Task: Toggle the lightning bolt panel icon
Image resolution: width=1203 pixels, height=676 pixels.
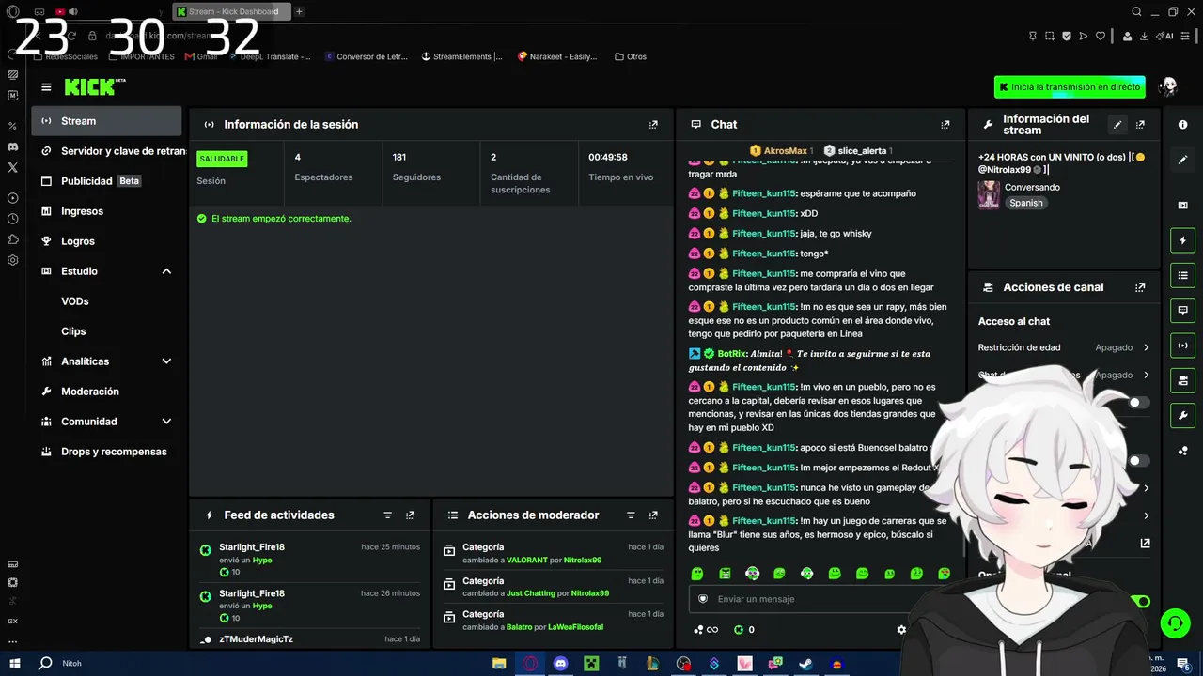Action: [1183, 240]
